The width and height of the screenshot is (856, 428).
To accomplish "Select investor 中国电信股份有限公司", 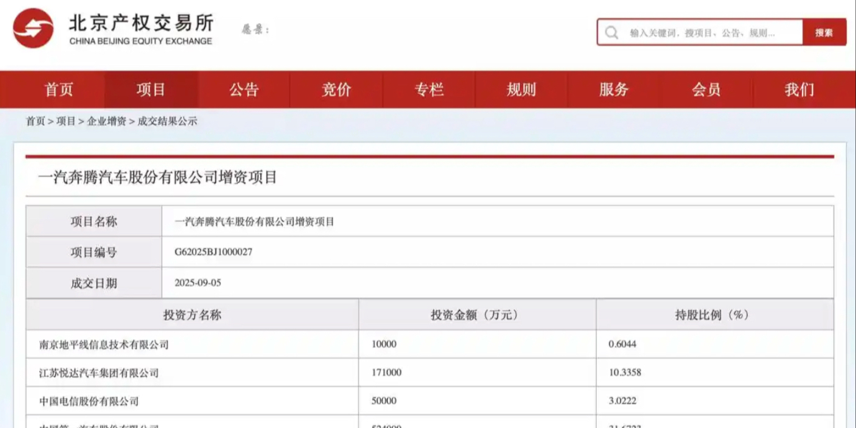I will [x=89, y=401].
